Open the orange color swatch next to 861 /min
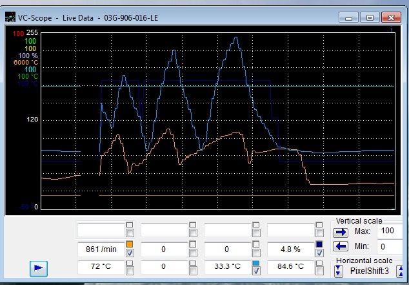 [x=130, y=244]
